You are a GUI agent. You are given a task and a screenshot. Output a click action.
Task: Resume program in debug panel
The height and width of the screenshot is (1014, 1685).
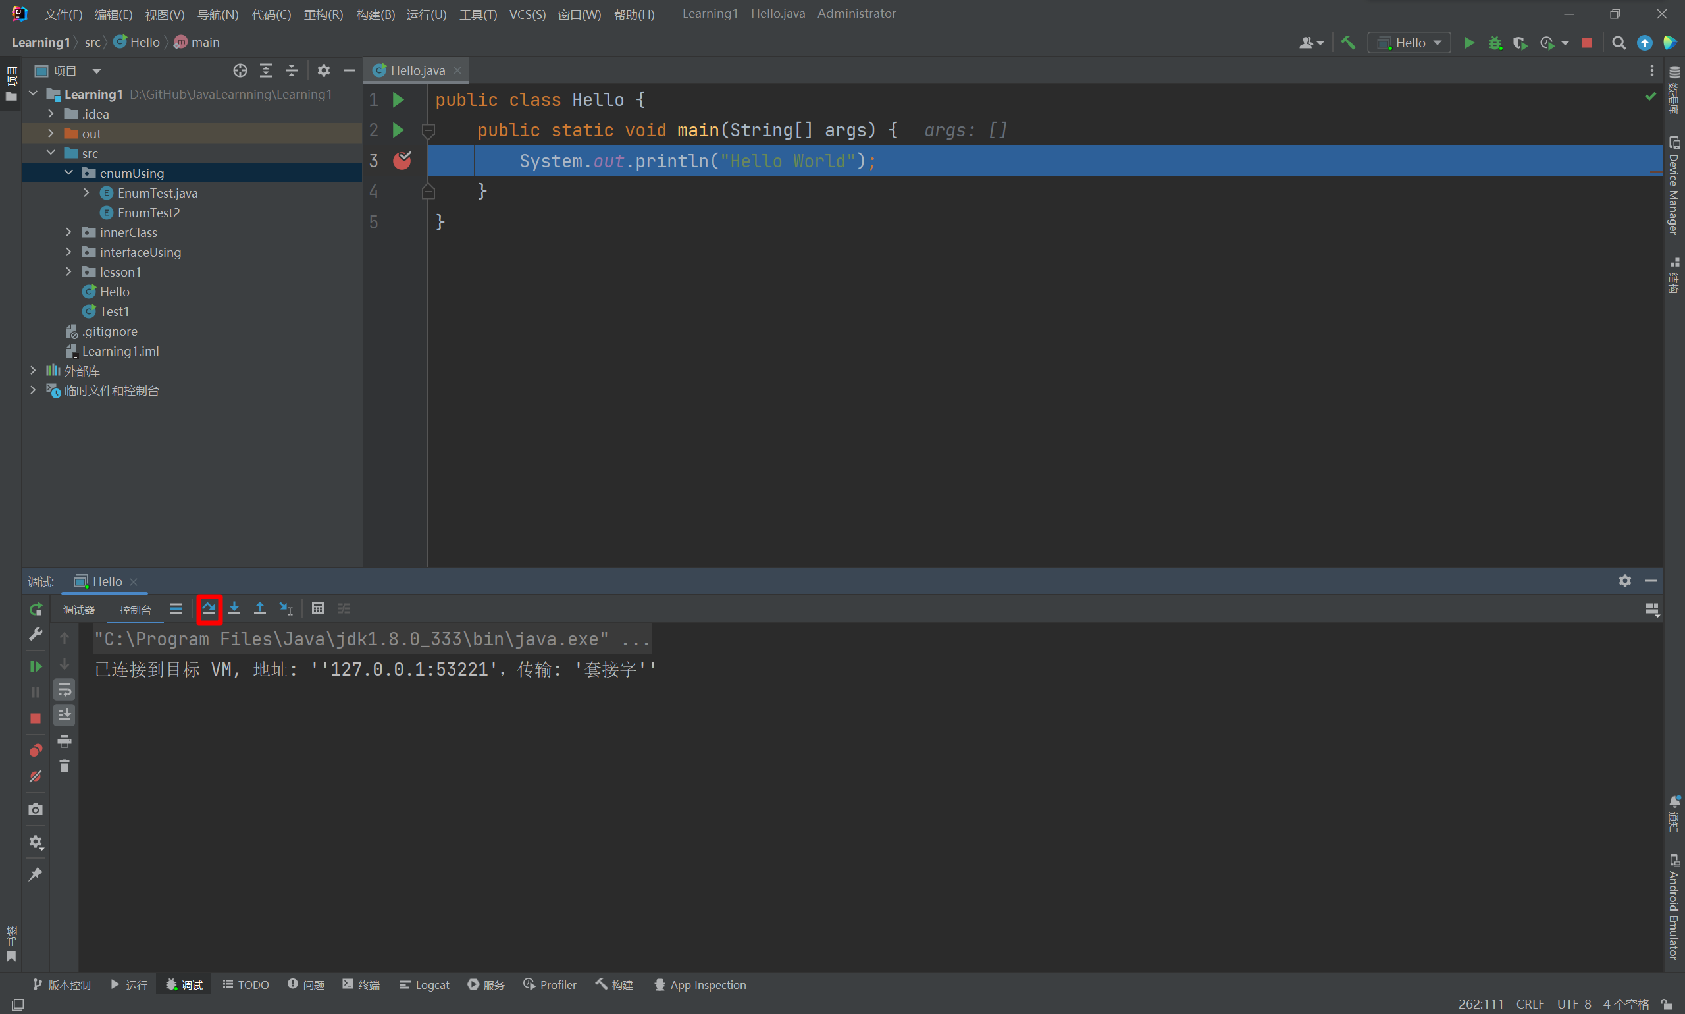click(36, 666)
